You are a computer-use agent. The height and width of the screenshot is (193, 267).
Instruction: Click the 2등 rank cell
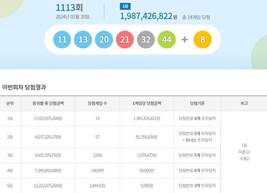[x=10, y=137]
